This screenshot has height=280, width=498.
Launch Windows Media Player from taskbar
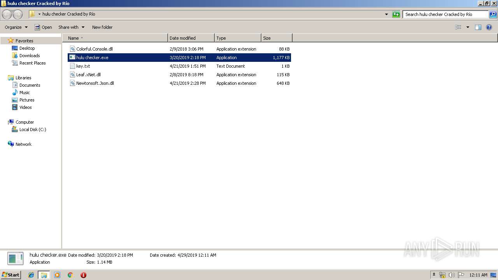pyautogui.click(x=57, y=275)
